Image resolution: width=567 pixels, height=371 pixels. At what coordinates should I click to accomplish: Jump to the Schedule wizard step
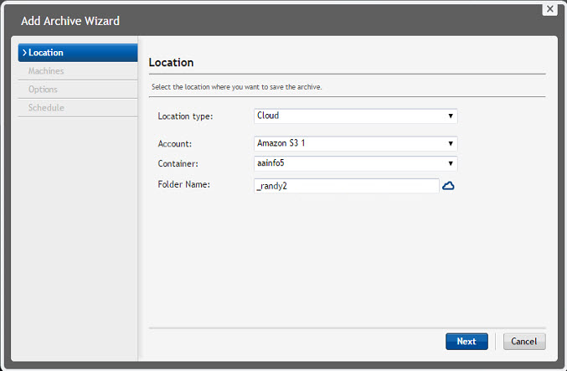coord(46,108)
